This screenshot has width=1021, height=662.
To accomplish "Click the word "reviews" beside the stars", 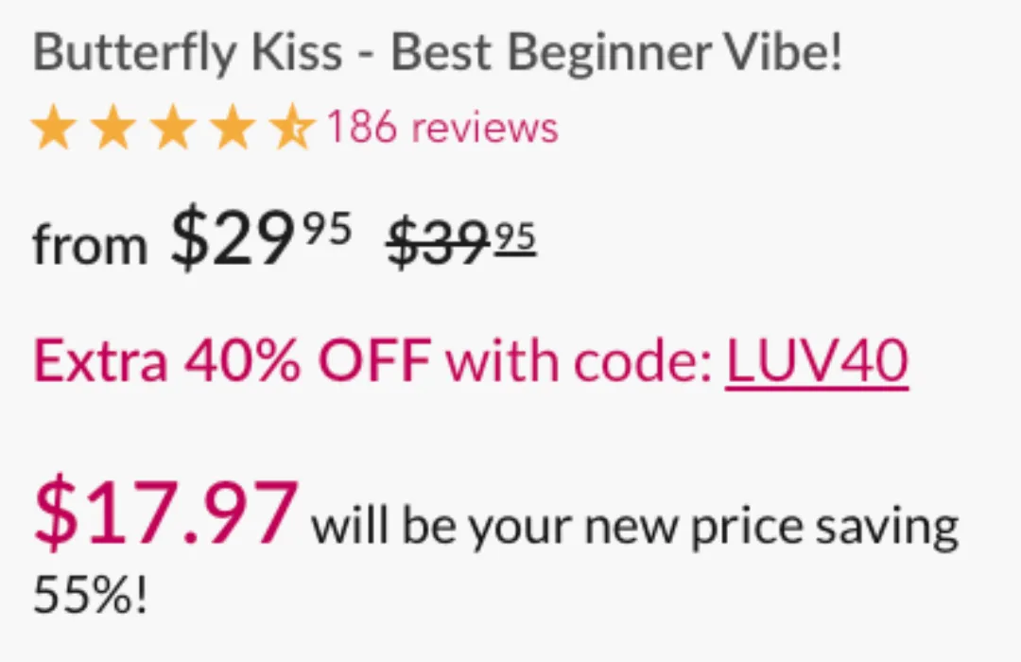I will (484, 128).
